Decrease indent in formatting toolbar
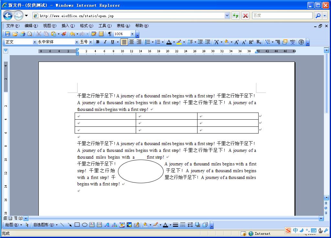The height and width of the screenshot is (238, 331). click(x=200, y=42)
